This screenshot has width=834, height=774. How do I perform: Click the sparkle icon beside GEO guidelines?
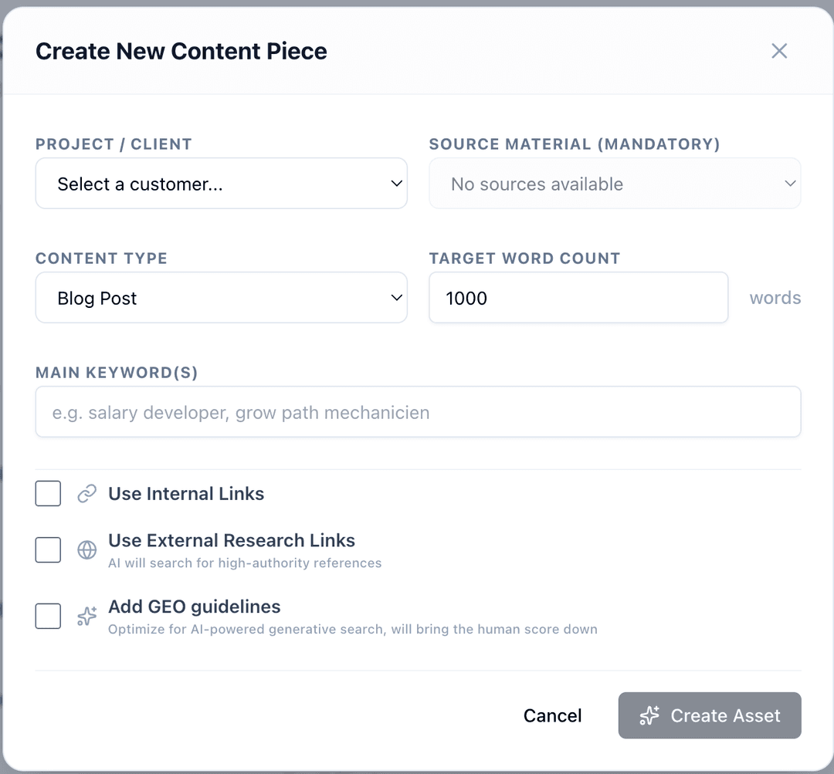[87, 617]
